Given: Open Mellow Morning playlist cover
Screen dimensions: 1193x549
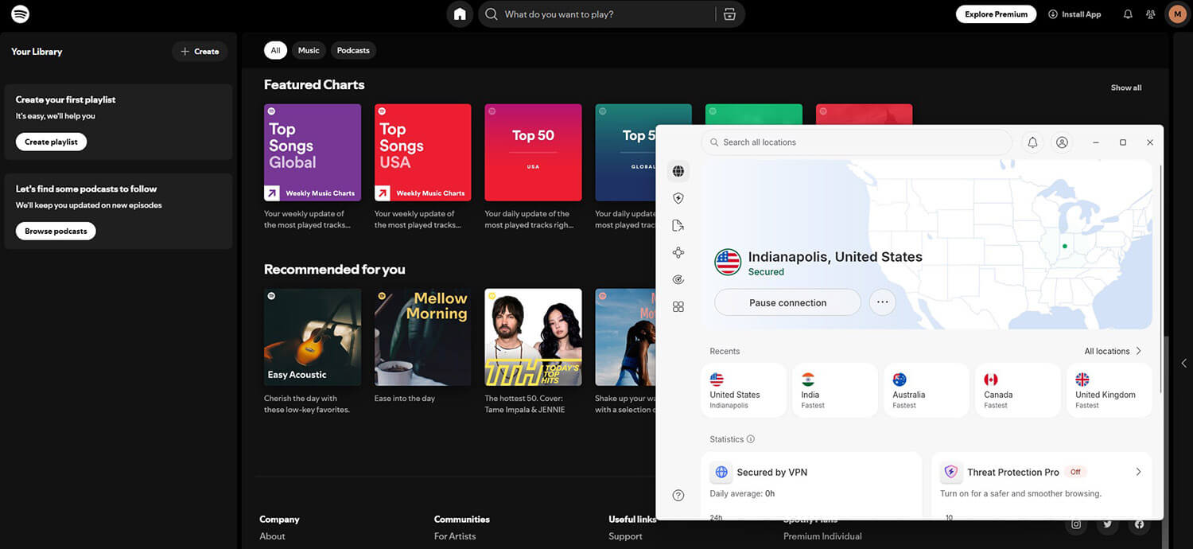Looking at the screenshot, I should (423, 337).
